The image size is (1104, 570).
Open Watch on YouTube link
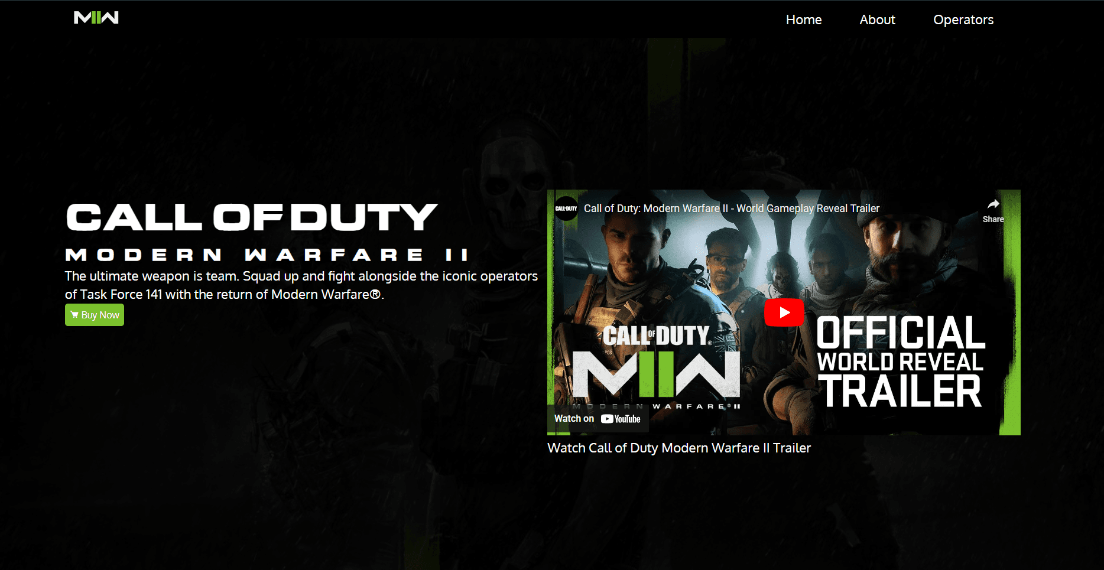click(598, 419)
